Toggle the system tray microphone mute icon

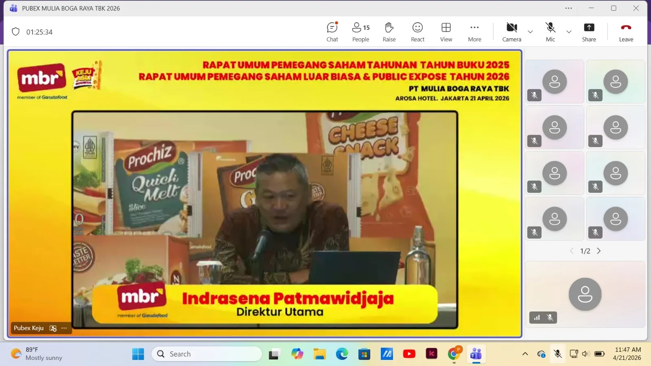coord(558,354)
